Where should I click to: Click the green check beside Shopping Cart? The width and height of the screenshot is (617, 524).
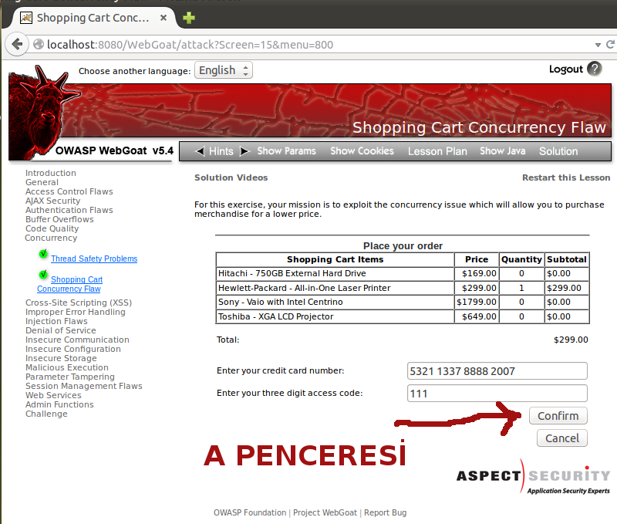click(43, 275)
